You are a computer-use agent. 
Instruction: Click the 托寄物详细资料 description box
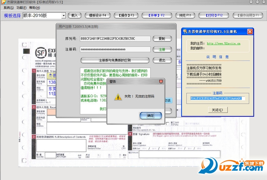pyautogui.click(x=61, y=145)
